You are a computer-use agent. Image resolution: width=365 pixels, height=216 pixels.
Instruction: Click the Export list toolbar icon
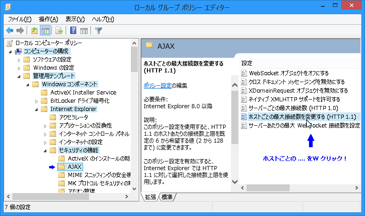pos(59,30)
